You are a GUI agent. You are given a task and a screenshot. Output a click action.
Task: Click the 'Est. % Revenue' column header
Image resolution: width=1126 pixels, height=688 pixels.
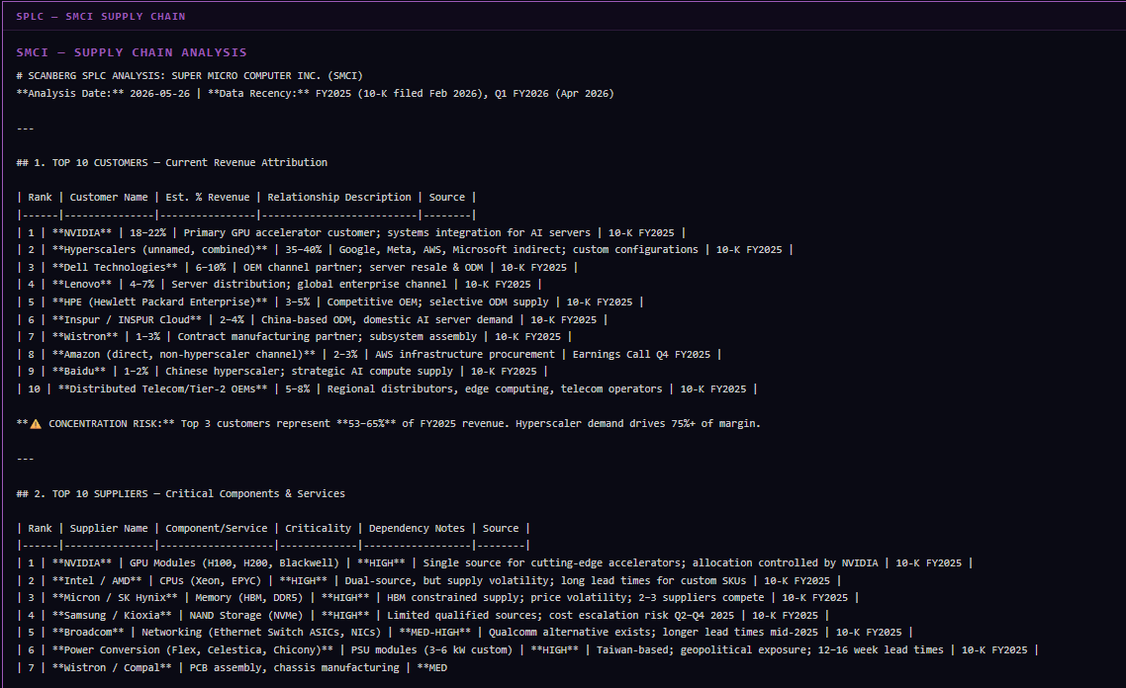coord(208,198)
